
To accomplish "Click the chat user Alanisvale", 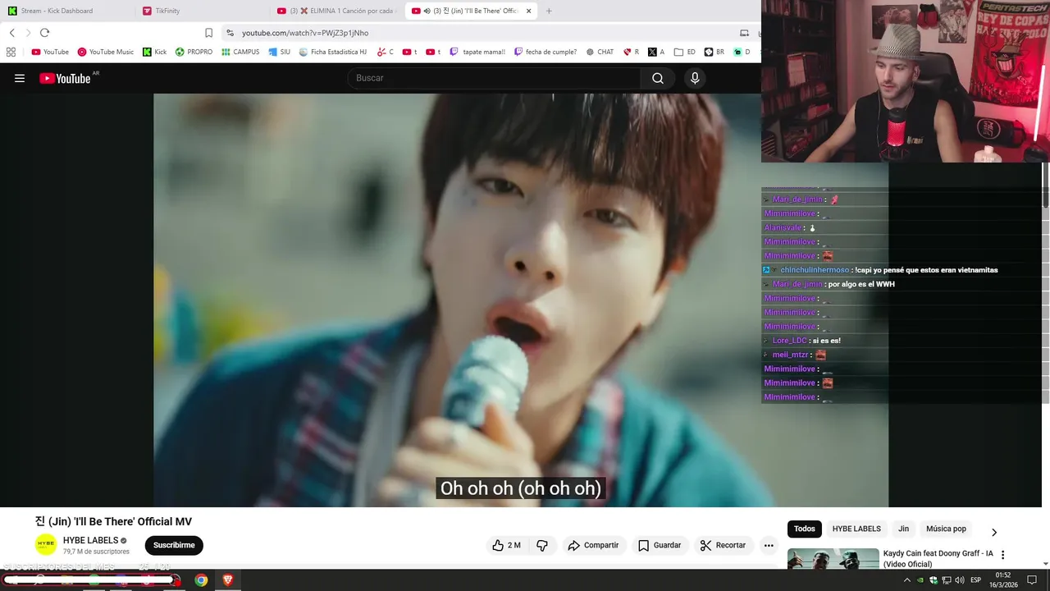I will click(783, 227).
